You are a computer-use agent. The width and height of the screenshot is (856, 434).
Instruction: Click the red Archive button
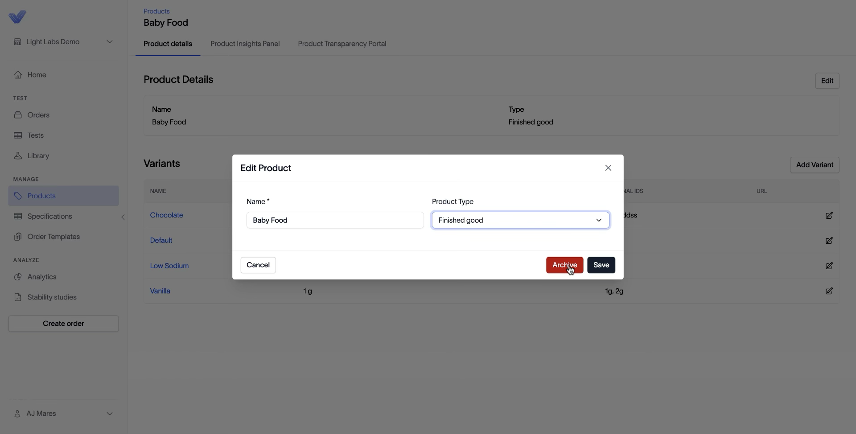point(564,265)
